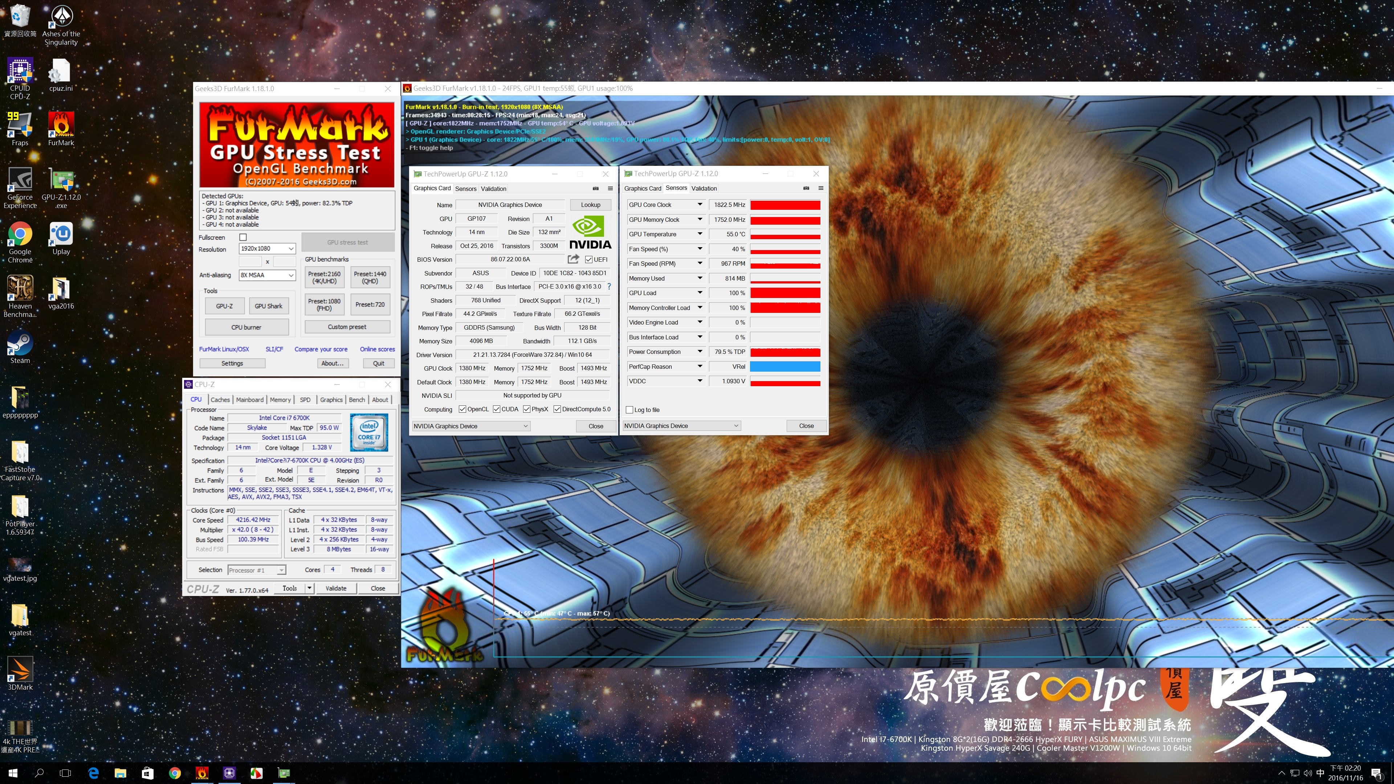Click the GPU Load red sensor graph
1394x784 pixels.
tap(785, 293)
